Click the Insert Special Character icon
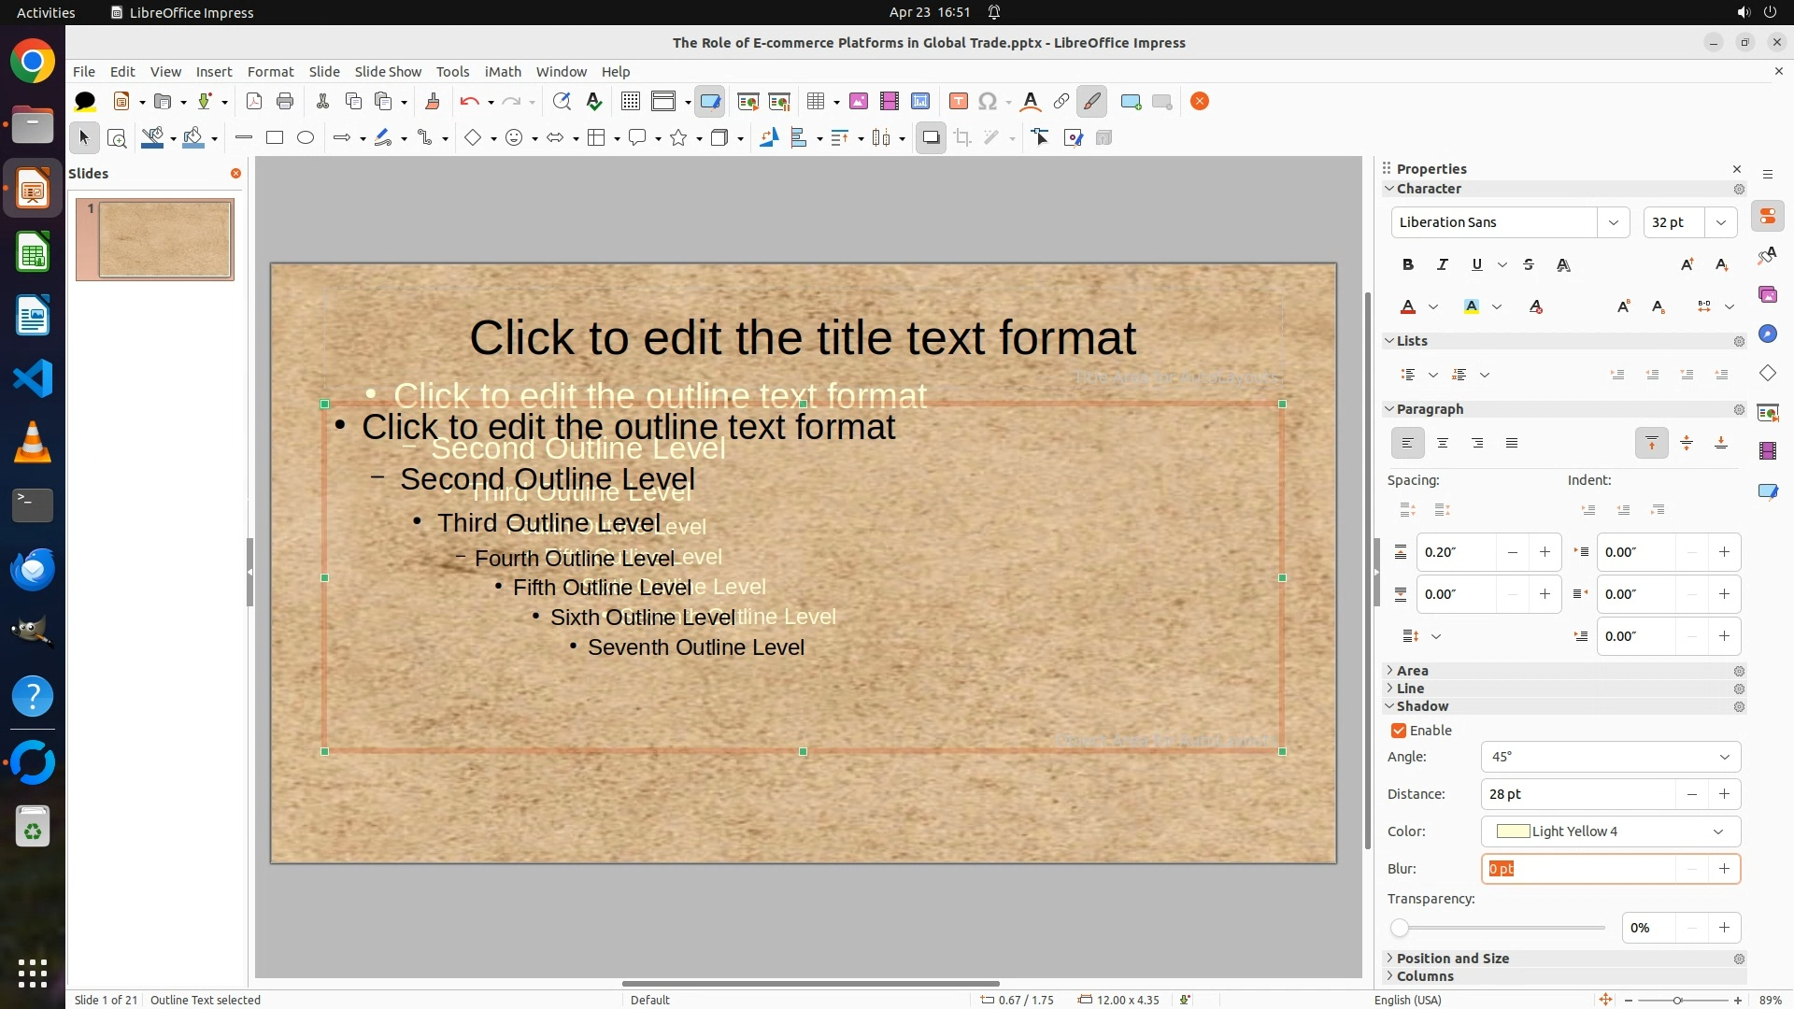Screen dimensions: 1794x1009 tap(988, 102)
